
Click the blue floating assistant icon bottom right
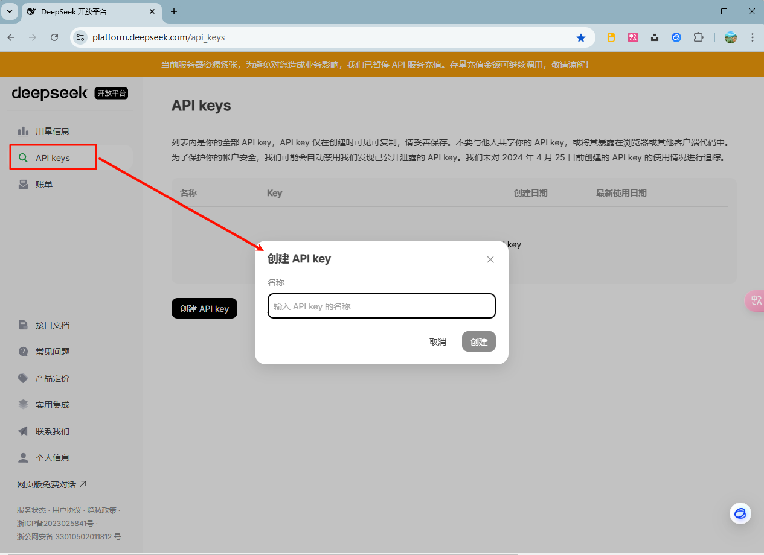coord(740,513)
